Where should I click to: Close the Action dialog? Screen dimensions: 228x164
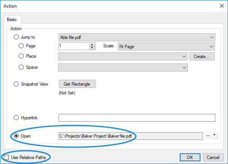pyautogui.click(x=222, y=6)
